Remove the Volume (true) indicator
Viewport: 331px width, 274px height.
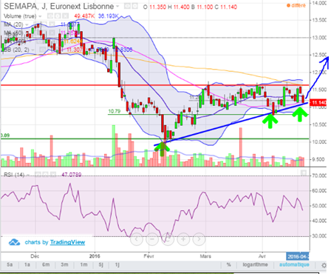(x=65, y=16)
